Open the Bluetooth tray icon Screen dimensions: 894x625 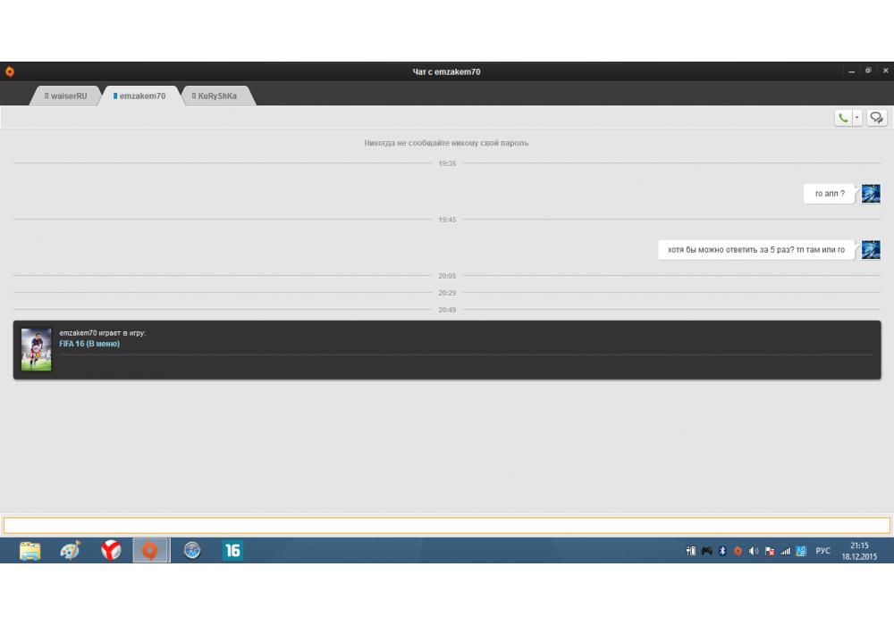click(722, 550)
